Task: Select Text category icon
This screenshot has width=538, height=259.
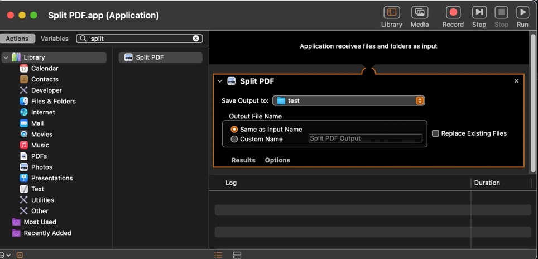Action: pyautogui.click(x=23, y=189)
